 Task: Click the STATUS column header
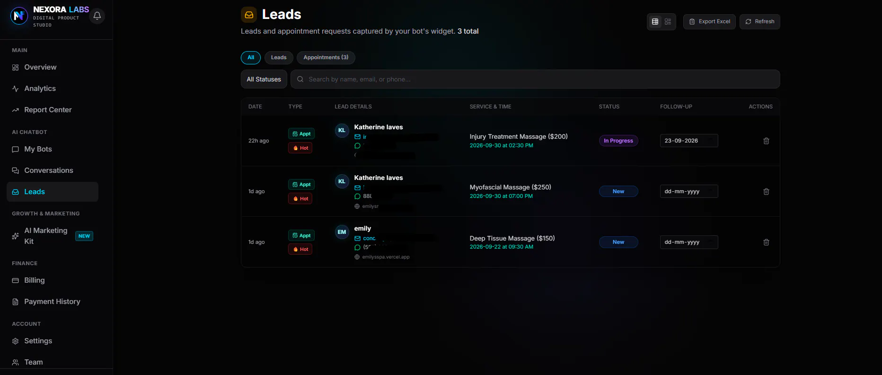[609, 107]
